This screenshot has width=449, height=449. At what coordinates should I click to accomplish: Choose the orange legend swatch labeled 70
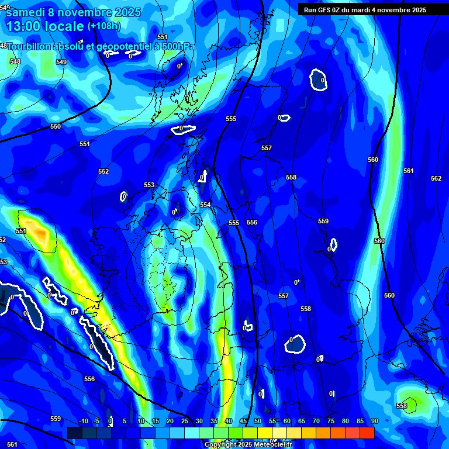[323, 433]
